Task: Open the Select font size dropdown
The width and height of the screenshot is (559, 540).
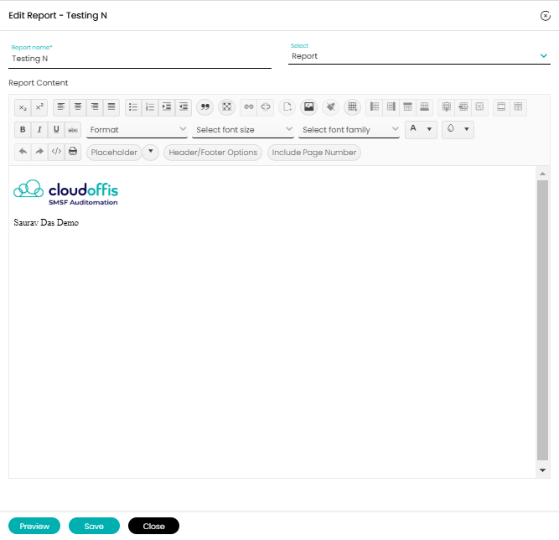Action: pos(243,130)
